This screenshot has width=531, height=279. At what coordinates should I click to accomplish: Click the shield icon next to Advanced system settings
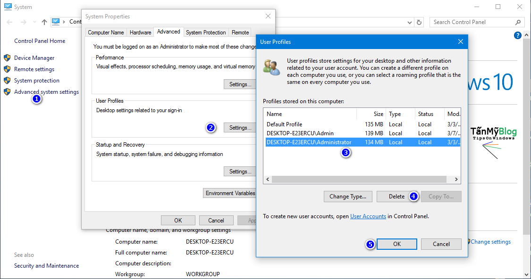[8, 91]
